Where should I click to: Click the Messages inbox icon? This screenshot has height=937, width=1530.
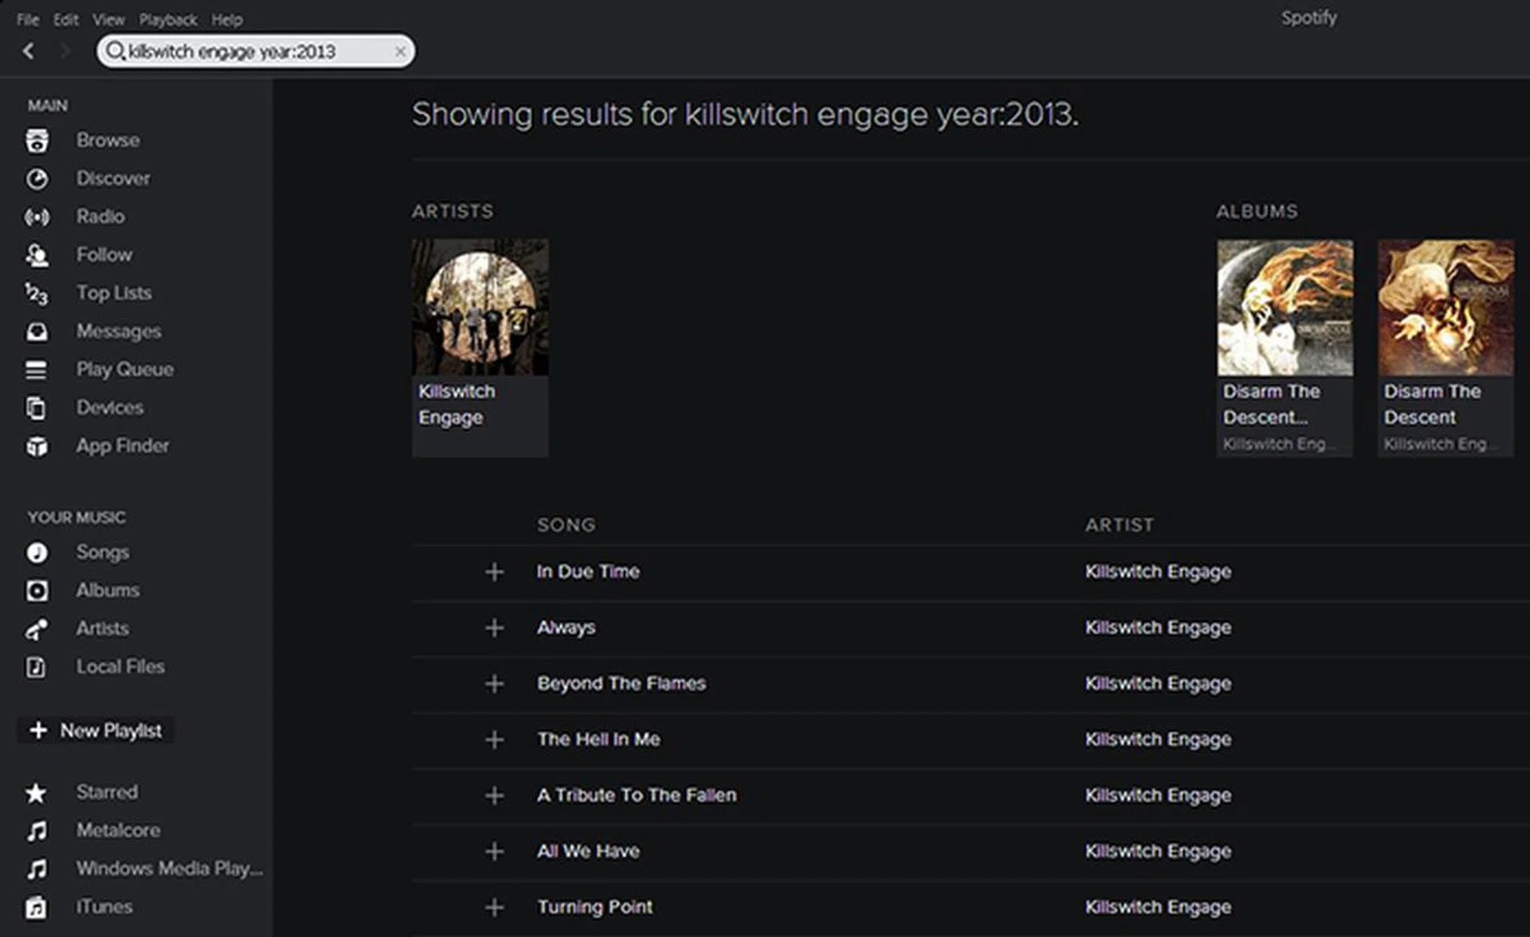tap(37, 331)
